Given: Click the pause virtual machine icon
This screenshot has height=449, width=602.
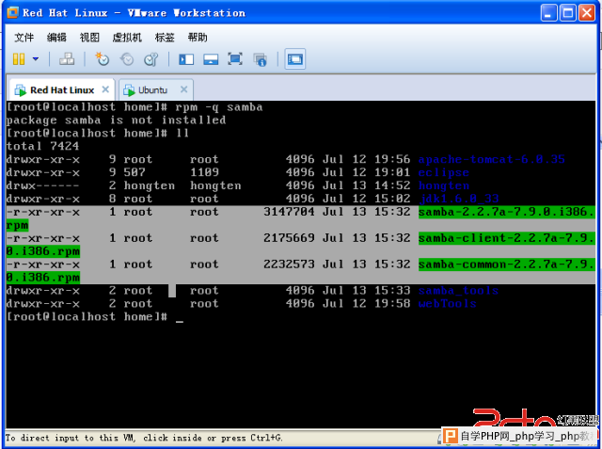Looking at the screenshot, I should [x=19, y=59].
